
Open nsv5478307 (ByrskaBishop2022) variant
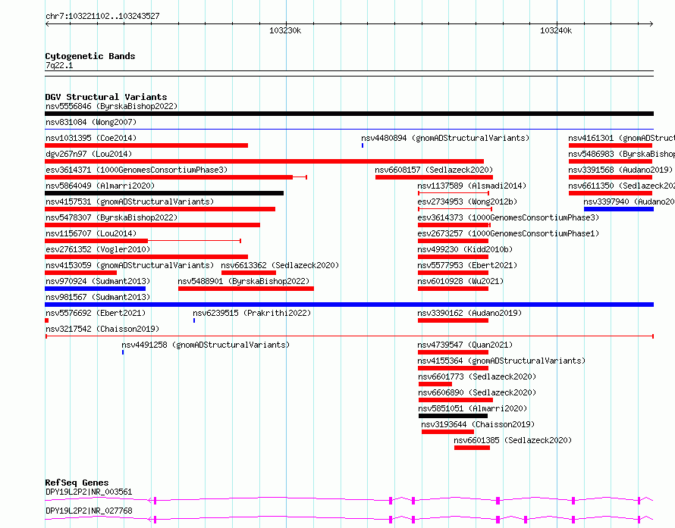coord(111,217)
